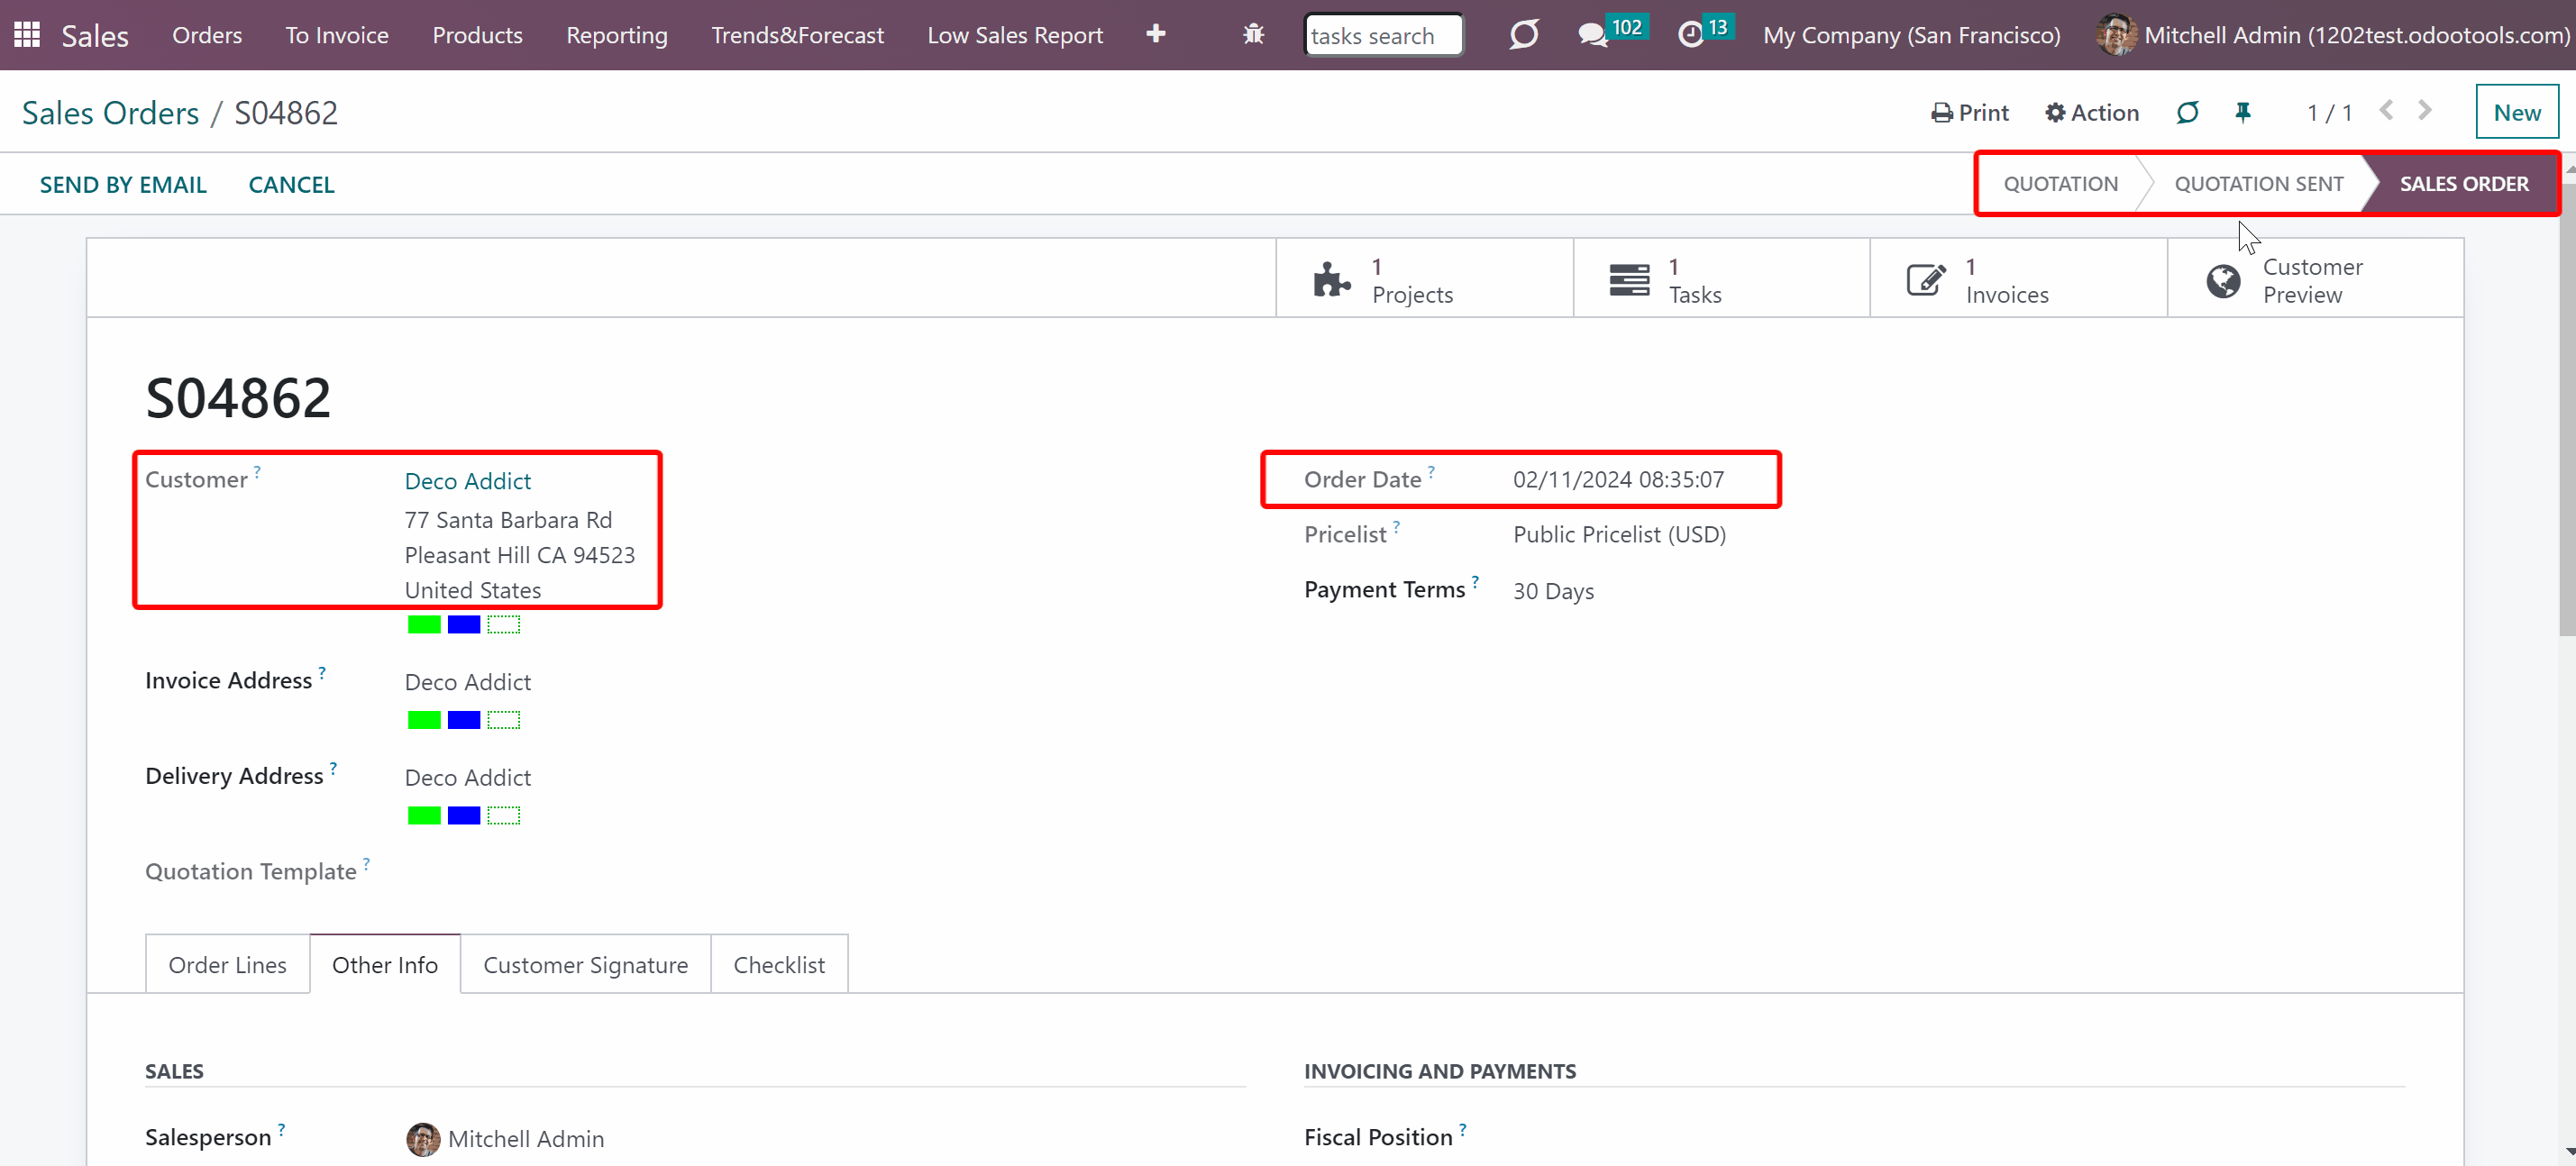Click the Delivery Address value Deco Addict
The width and height of the screenshot is (2576, 1166).
467,778
